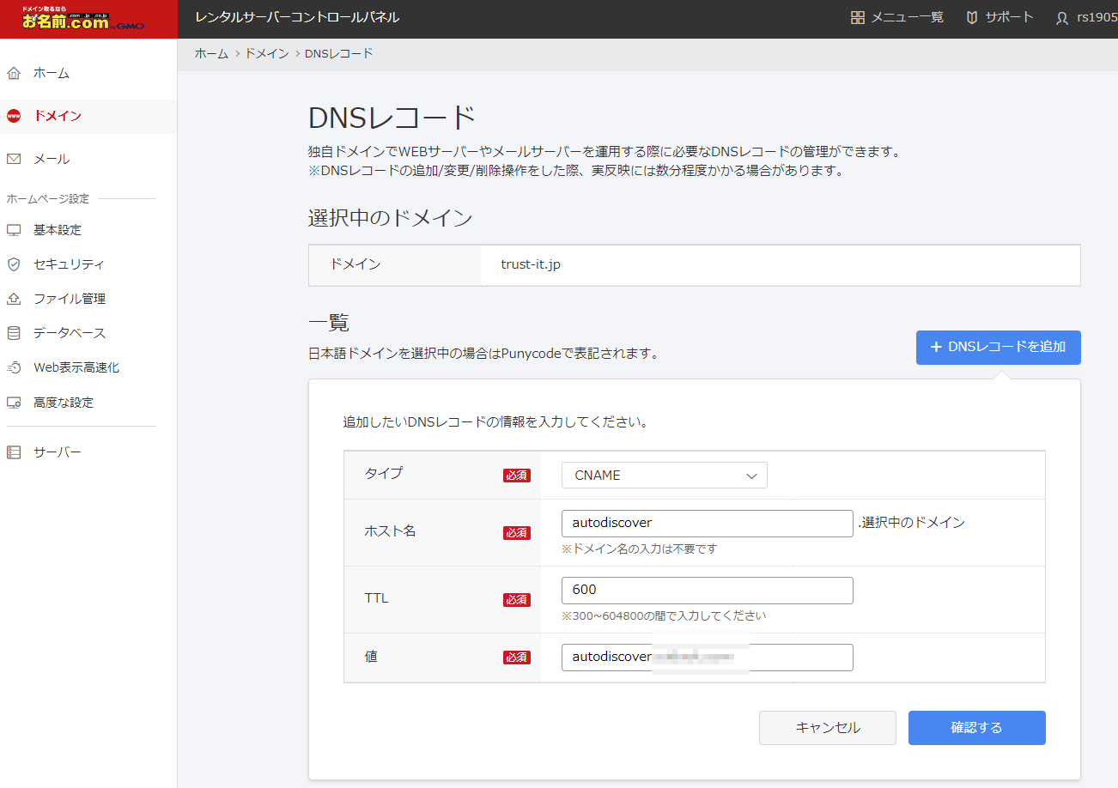Open セキュリティ in the sidebar
The image size is (1118, 788).
(70, 264)
